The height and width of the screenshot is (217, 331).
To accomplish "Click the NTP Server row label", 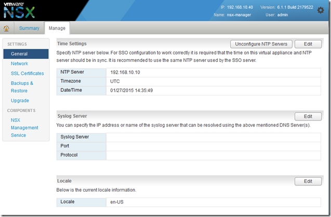I will (x=72, y=72).
